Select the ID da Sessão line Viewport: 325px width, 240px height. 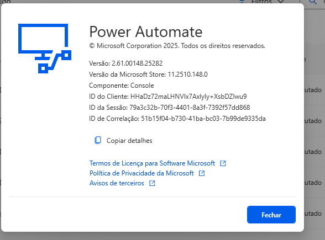pyautogui.click(x=170, y=108)
